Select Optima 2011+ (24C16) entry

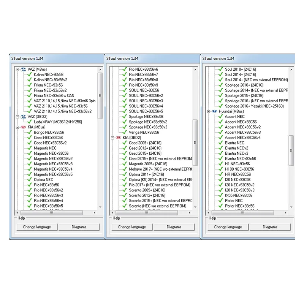[x=146, y=174]
